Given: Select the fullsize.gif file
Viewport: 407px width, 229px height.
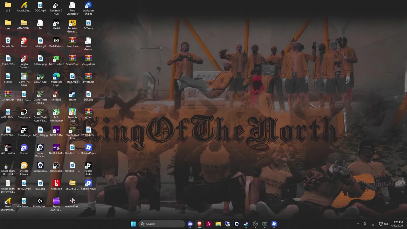Looking at the screenshot, I should coord(40,43).
